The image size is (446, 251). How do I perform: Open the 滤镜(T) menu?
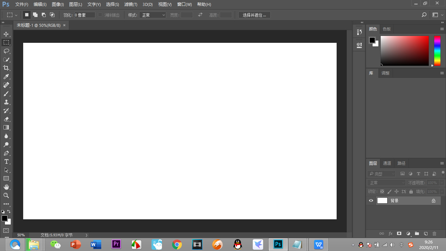click(131, 5)
